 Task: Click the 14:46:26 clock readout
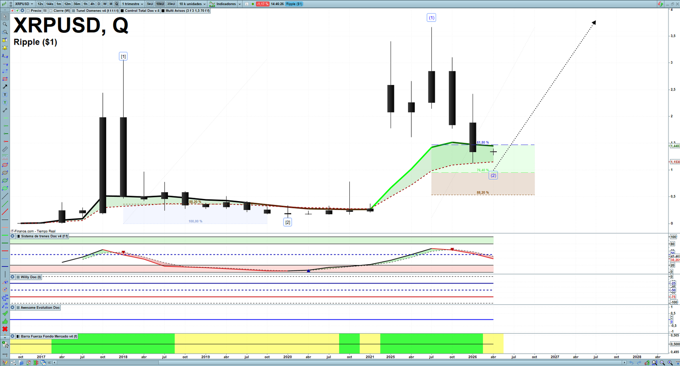click(278, 4)
